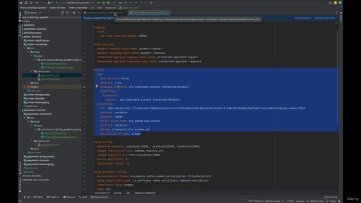Click the Open project folder toolbar icon
361x203 pixels.
click(21, 3)
